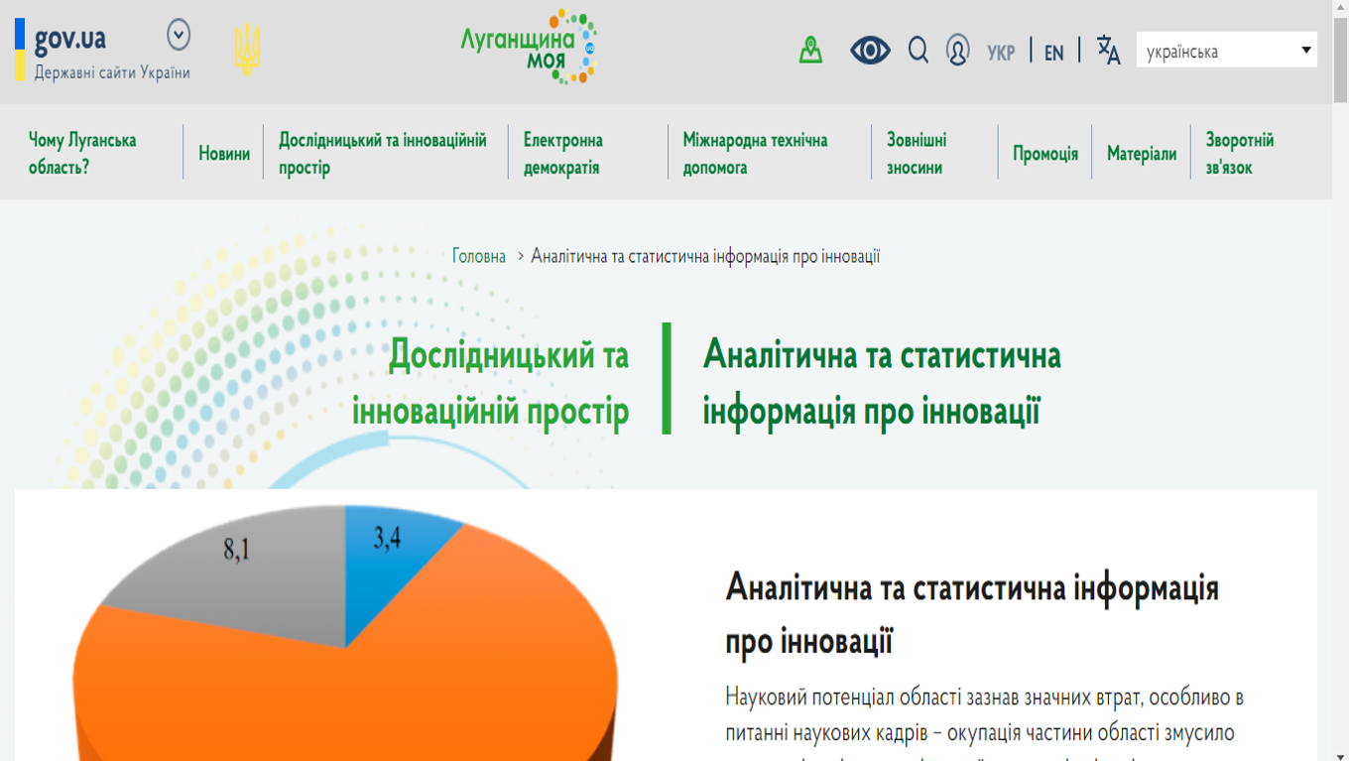Open Міжнародна технічна допомога menu
This screenshot has width=1349, height=761.
[x=755, y=154]
